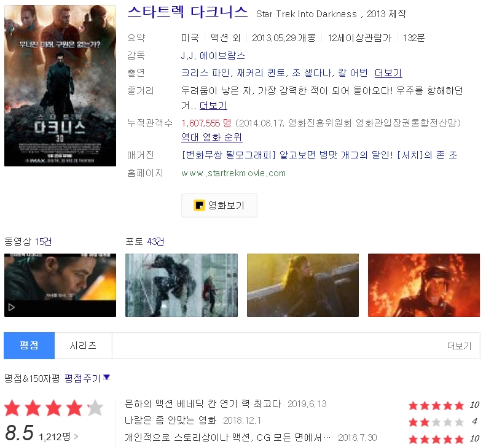Open the 역대 영화 순위 ranking link
The image size is (486, 447).
[212, 137]
